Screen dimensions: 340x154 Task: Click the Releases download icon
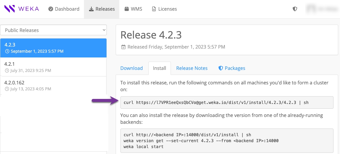pos(91,9)
